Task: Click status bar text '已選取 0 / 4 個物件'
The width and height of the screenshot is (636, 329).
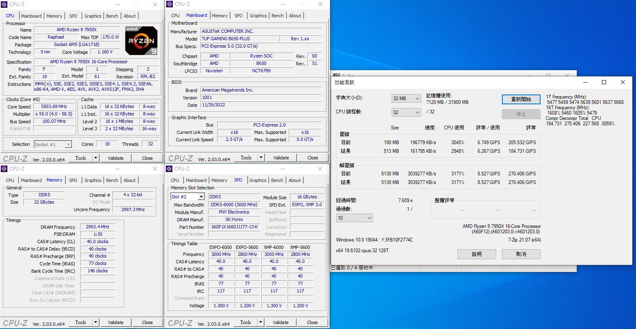Action: (352, 268)
